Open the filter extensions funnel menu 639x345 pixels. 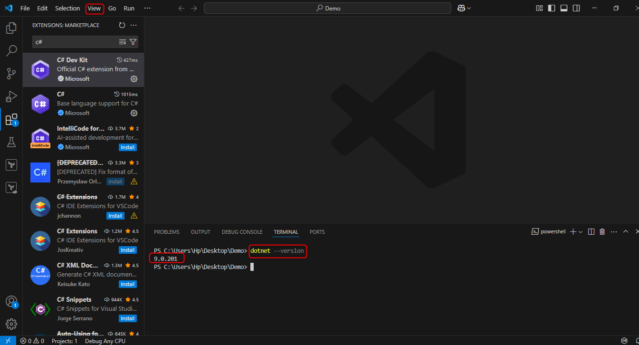133,42
